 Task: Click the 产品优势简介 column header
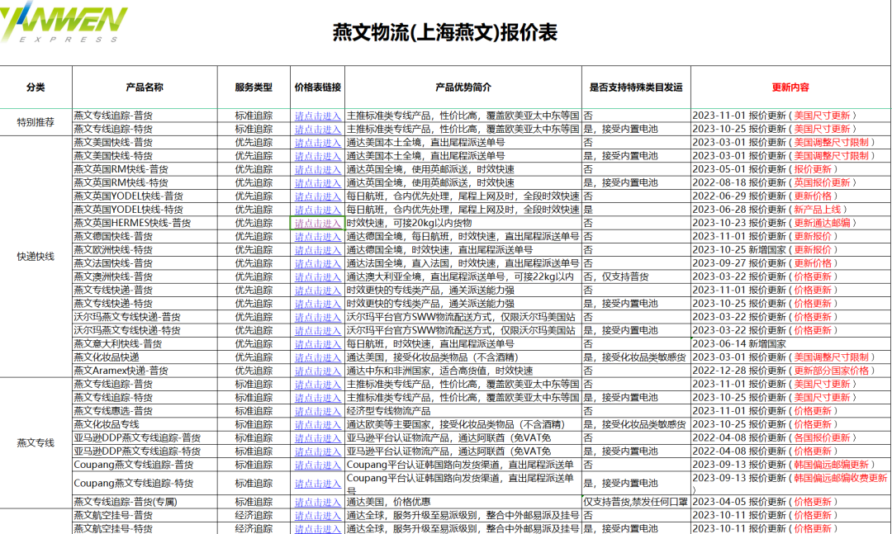[x=463, y=87]
